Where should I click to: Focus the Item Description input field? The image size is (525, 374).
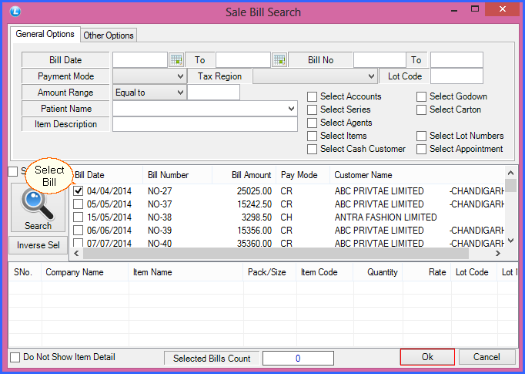(x=205, y=124)
